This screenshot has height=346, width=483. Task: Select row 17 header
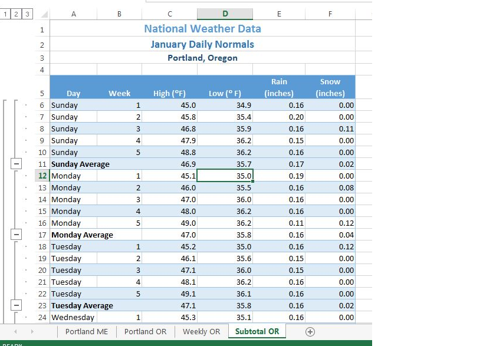pos(42,235)
